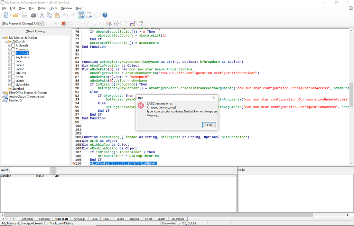Switch to the xBatch module tab
Image resolution: width=354 pixels, height=226 pixels.
click(x=161, y=219)
